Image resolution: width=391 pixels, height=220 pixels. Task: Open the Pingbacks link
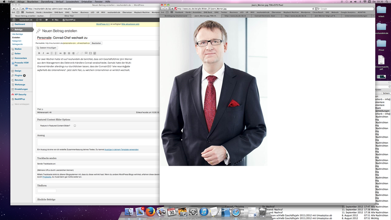coord(47,177)
